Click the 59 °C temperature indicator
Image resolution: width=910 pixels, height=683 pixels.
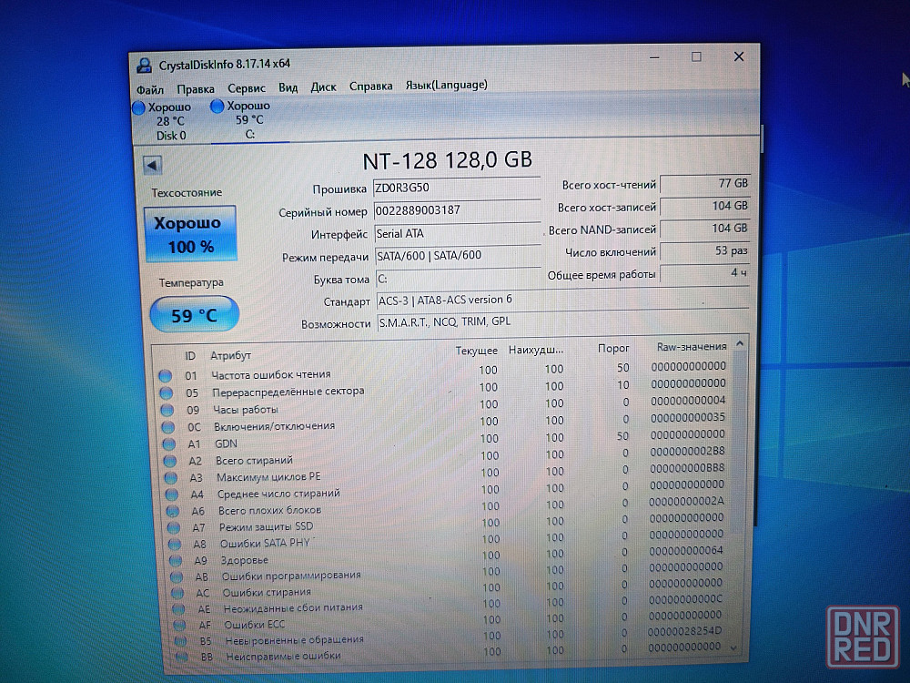pyautogui.click(x=195, y=315)
